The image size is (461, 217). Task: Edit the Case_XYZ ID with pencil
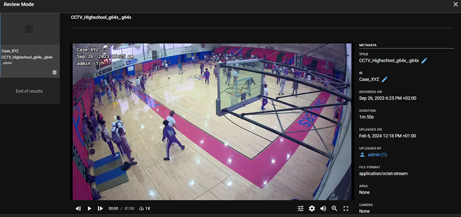click(384, 79)
